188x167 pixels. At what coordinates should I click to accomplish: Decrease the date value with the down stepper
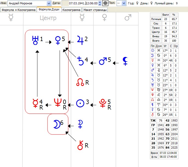pyautogui.click(x=100, y=4)
